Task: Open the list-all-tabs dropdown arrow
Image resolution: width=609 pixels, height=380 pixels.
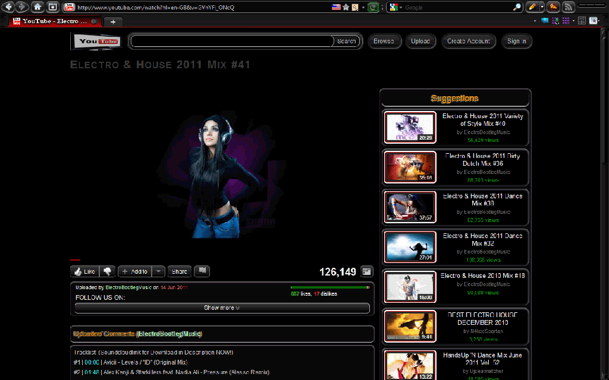Action: pos(535,21)
